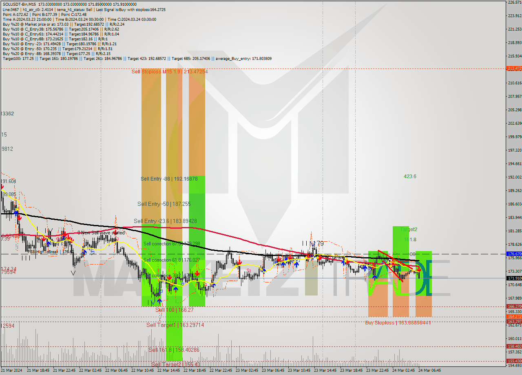
Task: Click the SOLUSDT-Bin,M15 symbol title
Action: tap(19, 4)
